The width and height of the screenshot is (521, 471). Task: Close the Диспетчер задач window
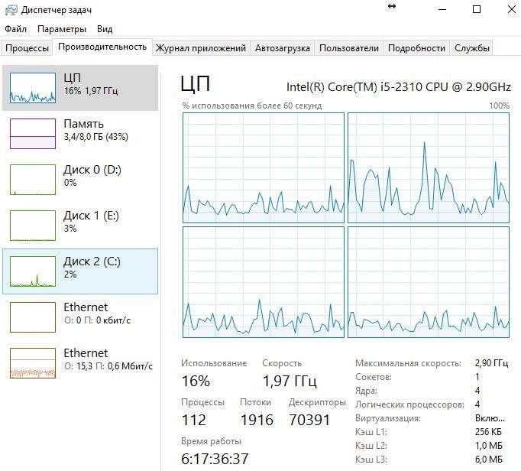pyautogui.click(x=512, y=9)
